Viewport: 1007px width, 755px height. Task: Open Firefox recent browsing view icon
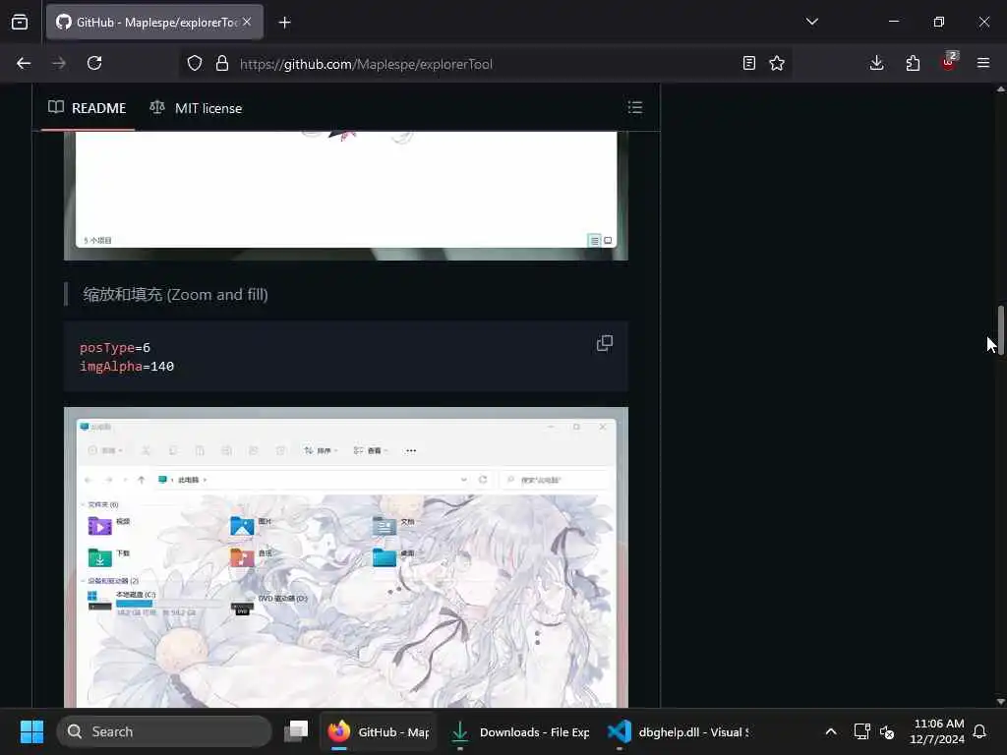pyautogui.click(x=20, y=23)
